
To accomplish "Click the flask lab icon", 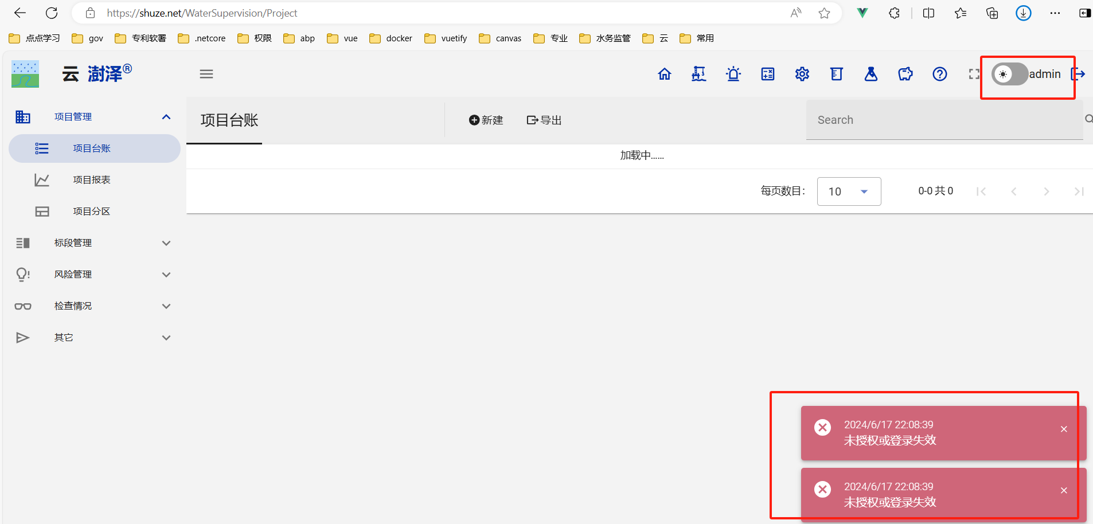I will coord(871,74).
